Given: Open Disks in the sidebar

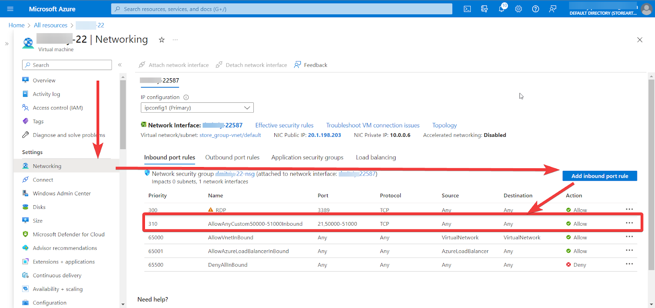Looking at the screenshot, I should (39, 207).
